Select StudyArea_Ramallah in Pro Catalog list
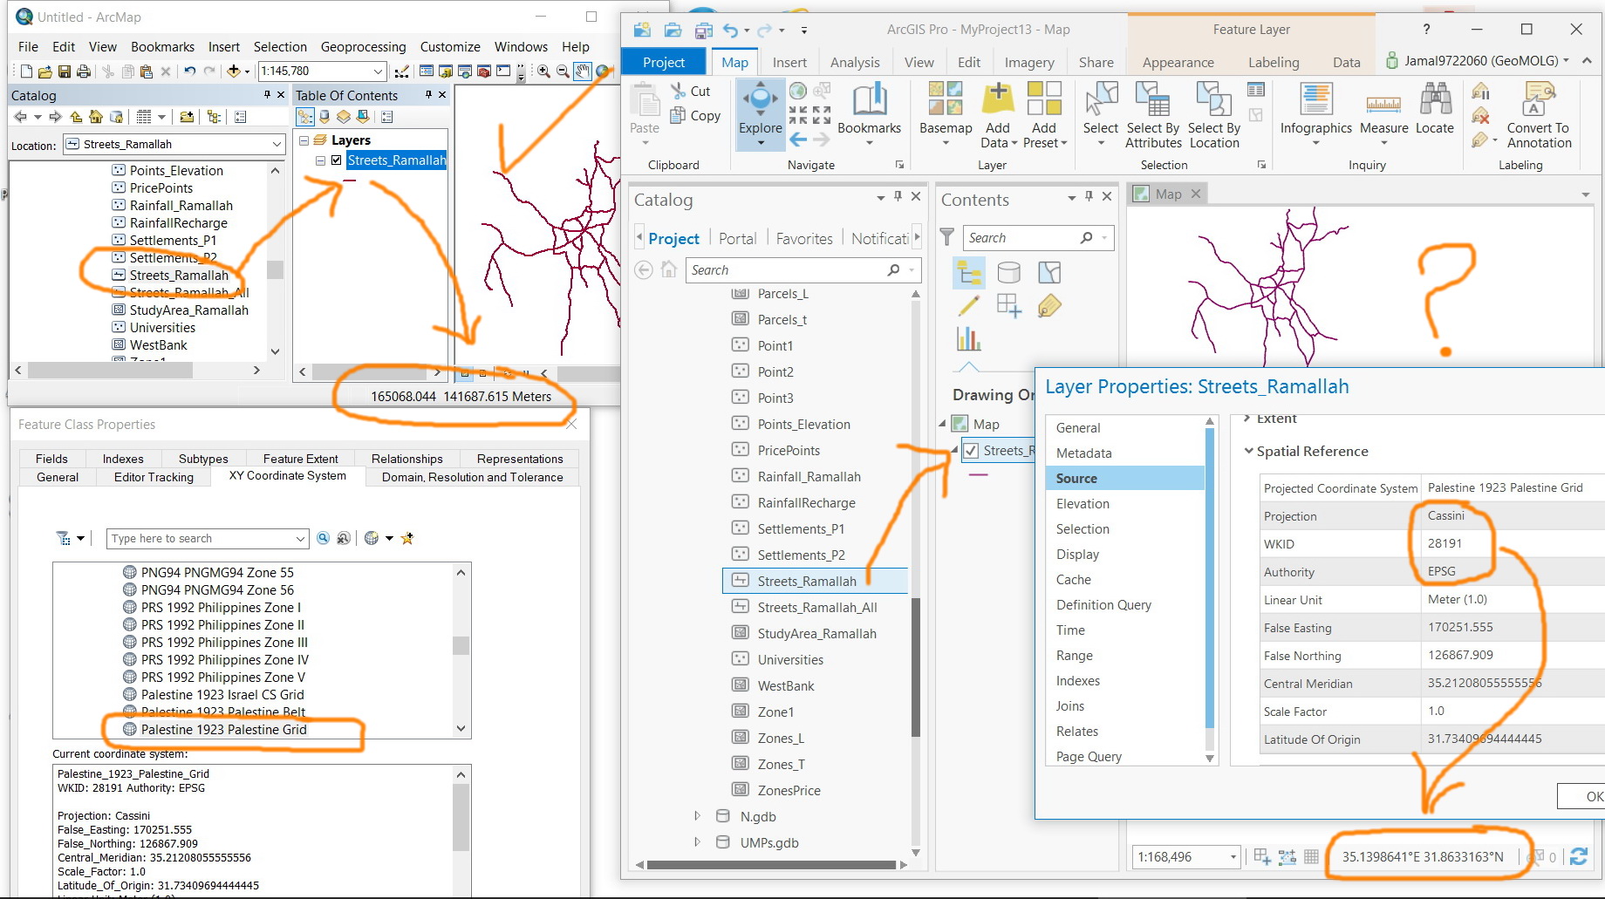The image size is (1605, 899). tap(816, 634)
